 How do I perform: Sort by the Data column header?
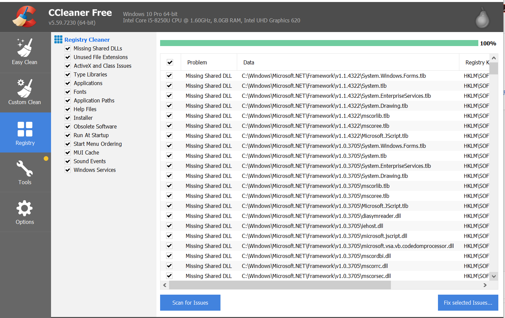tap(348, 62)
